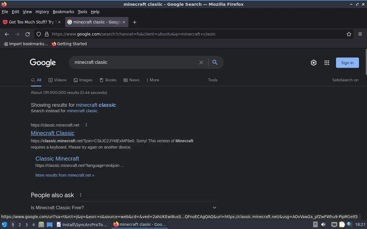
Task: Switch to Videos results
Action: point(57,80)
